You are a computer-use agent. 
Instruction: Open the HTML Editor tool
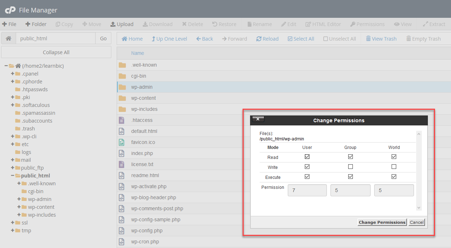point(323,24)
